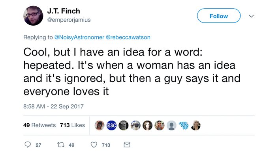Click the retweet arrows icon
The height and width of the screenshot is (156, 278).
point(61,145)
